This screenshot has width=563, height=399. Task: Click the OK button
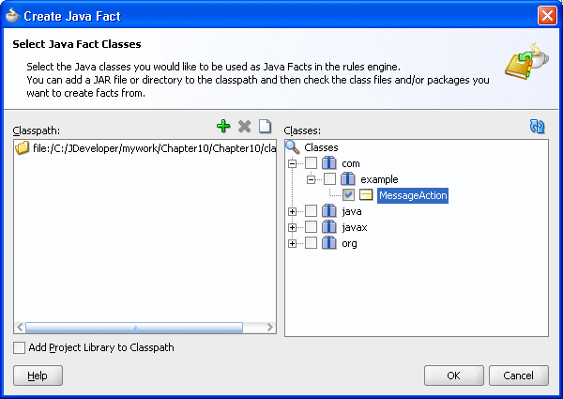pyautogui.click(x=454, y=376)
